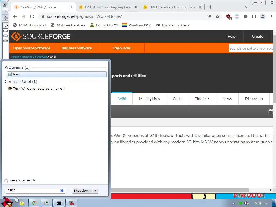Image resolution: width=276 pixels, height=207 pixels.
Task: Clear the Start menu search box
Action: 62,191
